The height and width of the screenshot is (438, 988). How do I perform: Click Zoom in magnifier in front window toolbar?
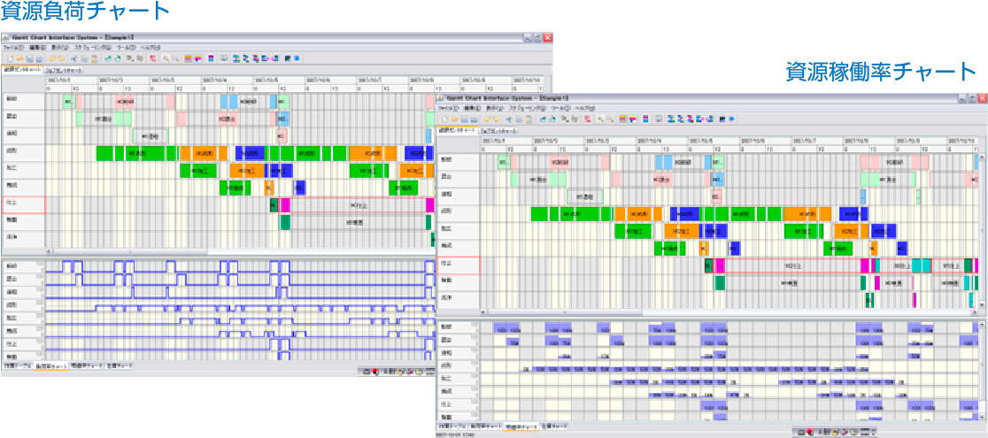coord(601,119)
